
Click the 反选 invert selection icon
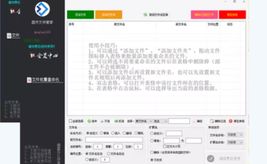pos(116,121)
